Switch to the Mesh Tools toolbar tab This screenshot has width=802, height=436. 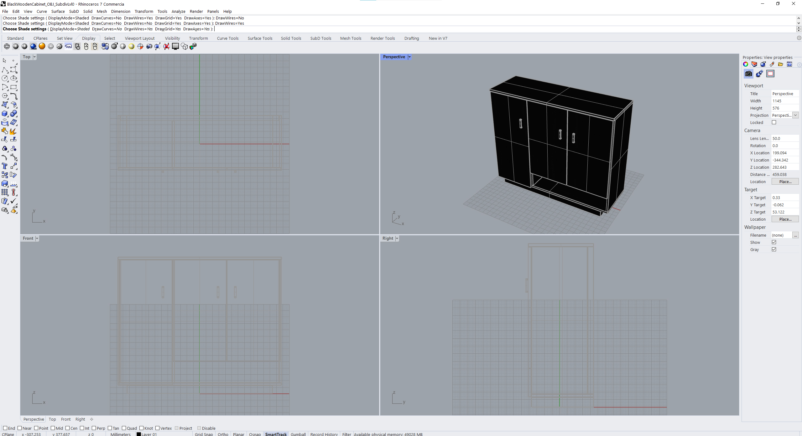pyautogui.click(x=351, y=38)
